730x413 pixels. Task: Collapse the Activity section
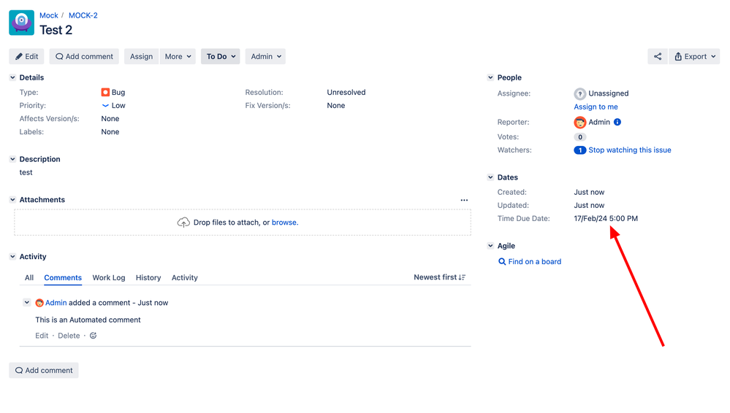coord(12,256)
